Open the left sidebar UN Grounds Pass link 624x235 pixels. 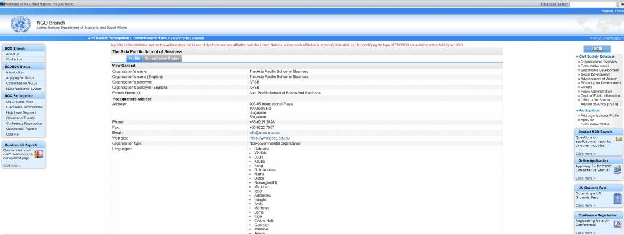(x=19, y=102)
